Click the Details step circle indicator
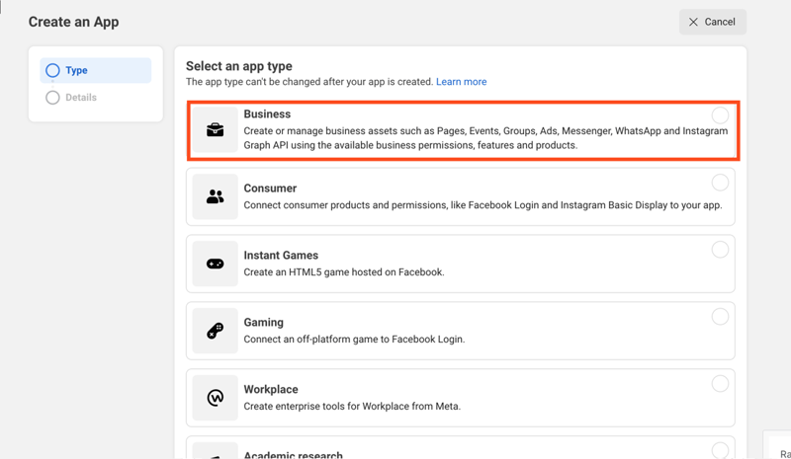The image size is (791, 459). coord(52,98)
